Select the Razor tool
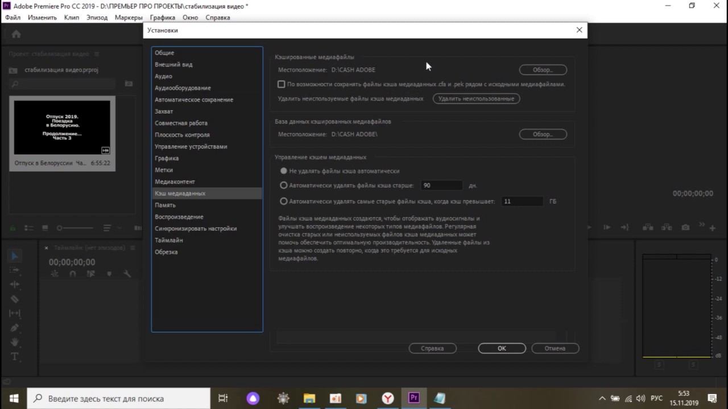728x409 pixels. pyautogui.click(x=15, y=299)
